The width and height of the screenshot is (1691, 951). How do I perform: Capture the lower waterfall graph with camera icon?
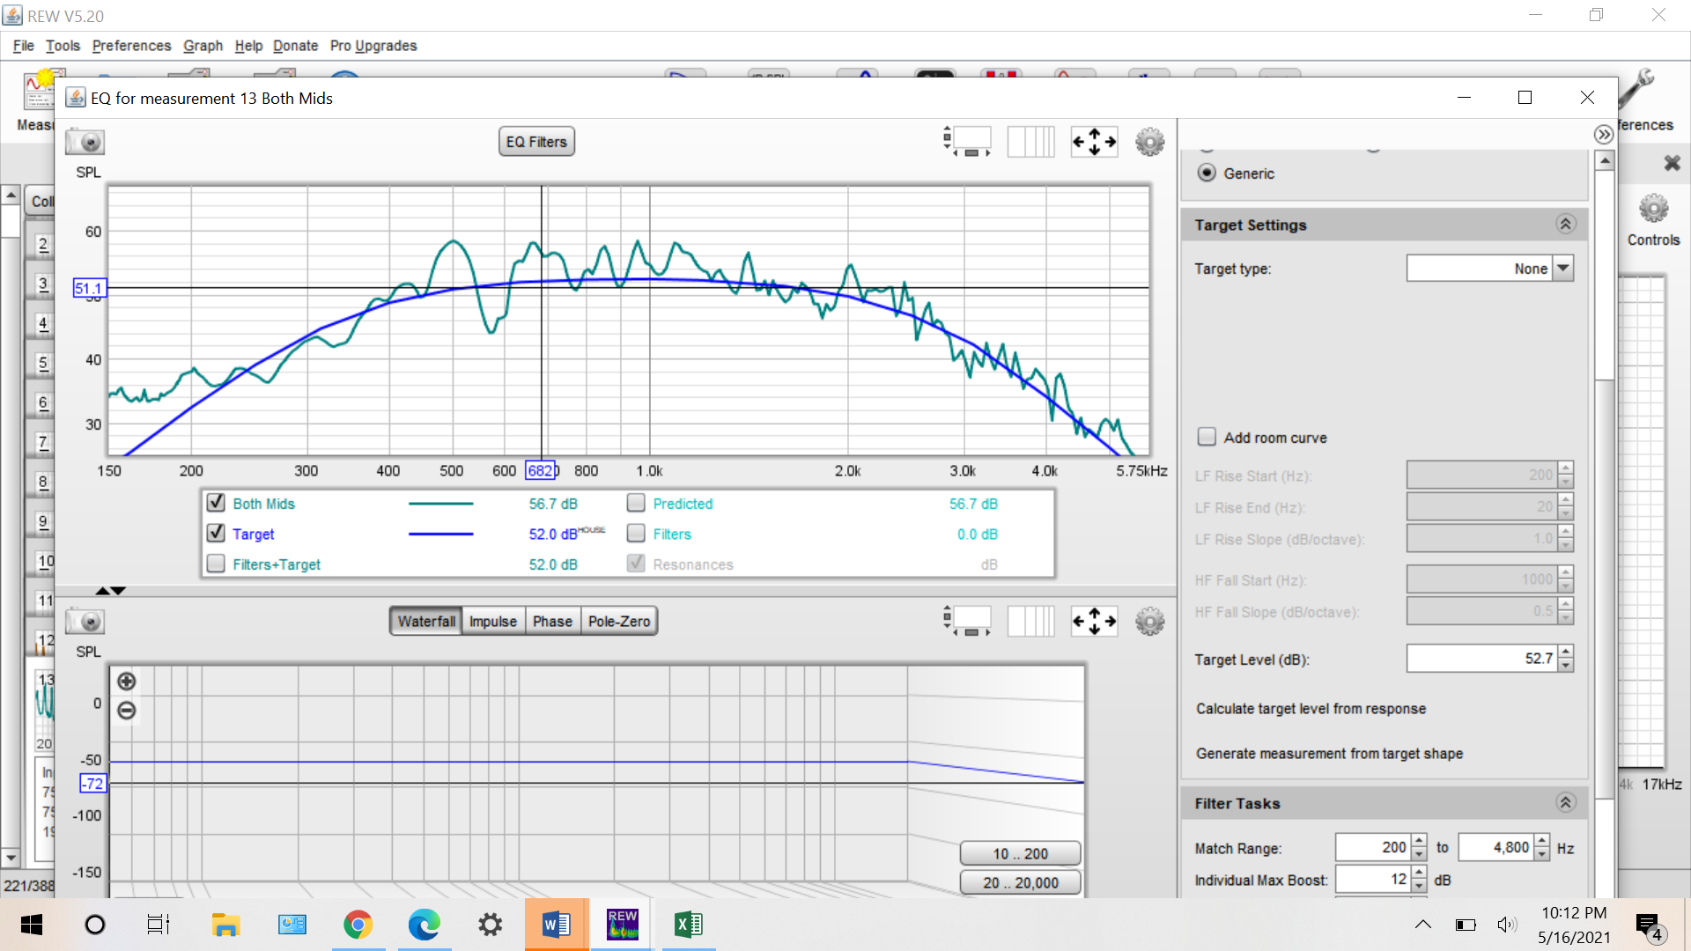tap(85, 622)
